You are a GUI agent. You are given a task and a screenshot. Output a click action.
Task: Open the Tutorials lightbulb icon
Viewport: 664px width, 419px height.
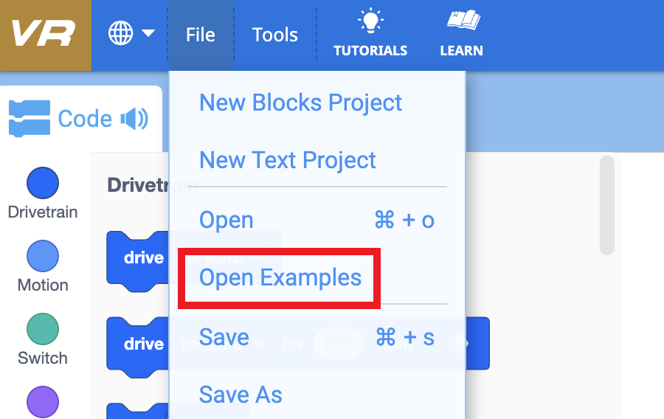[x=370, y=22]
